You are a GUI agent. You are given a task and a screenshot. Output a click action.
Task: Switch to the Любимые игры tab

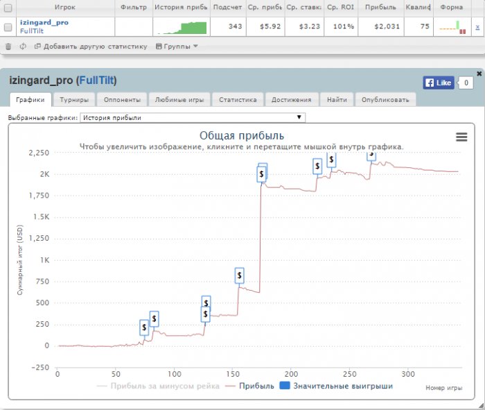click(179, 100)
